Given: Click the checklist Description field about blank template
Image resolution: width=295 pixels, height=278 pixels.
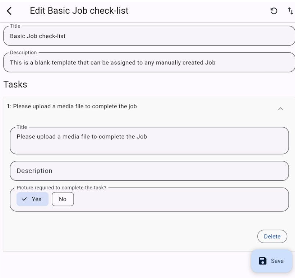Looking at the screenshot, I should click(x=149, y=63).
